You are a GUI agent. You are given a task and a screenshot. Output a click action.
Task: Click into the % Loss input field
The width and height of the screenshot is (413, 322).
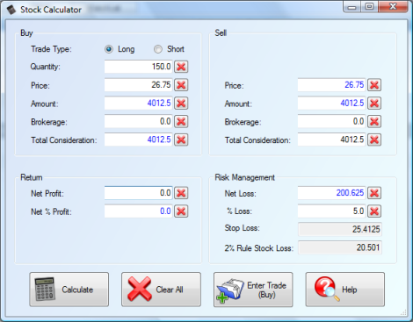coord(332,211)
